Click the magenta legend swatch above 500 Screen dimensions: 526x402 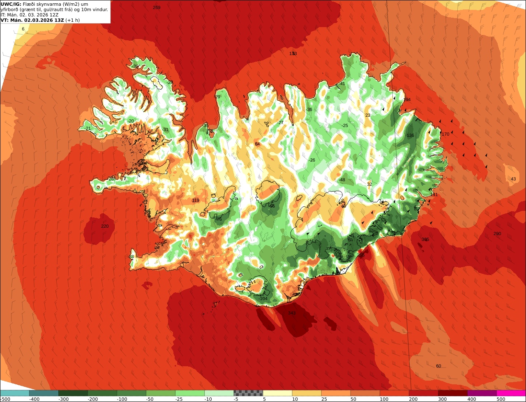(511, 393)
